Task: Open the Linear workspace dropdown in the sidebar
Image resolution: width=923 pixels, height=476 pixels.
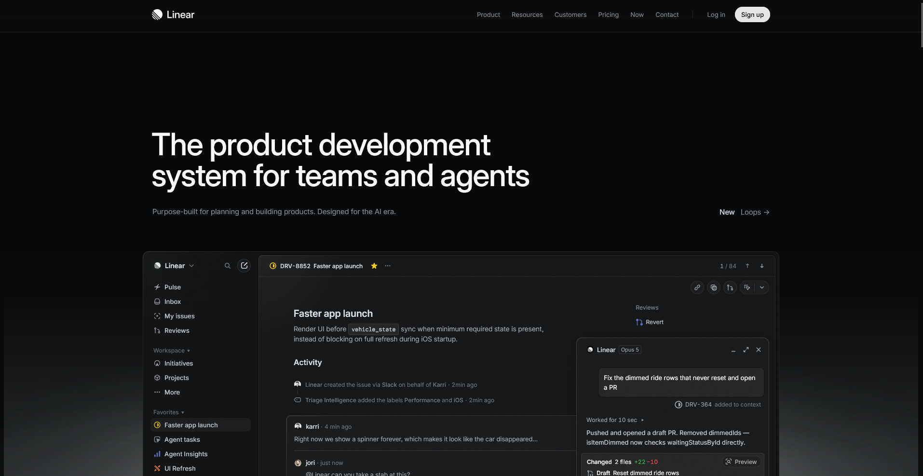Action: (174, 266)
